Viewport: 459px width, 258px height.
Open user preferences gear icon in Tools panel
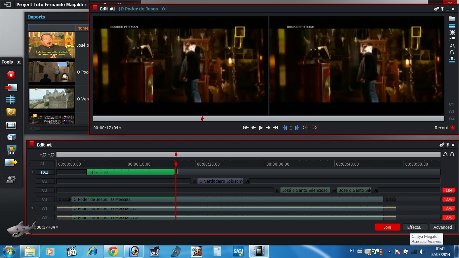[11, 179]
